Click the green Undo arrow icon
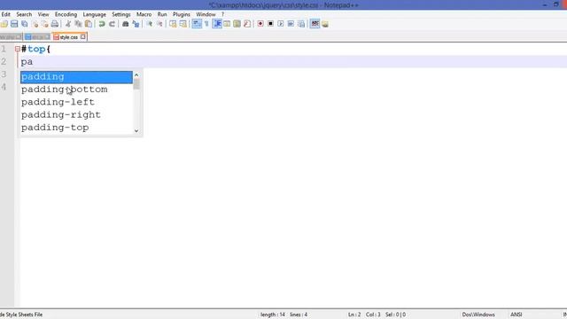The image size is (567, 319). click(102, 24)
